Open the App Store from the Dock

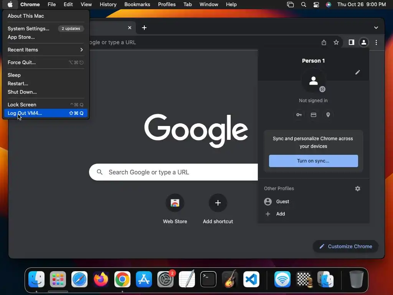tap(144, 279)
